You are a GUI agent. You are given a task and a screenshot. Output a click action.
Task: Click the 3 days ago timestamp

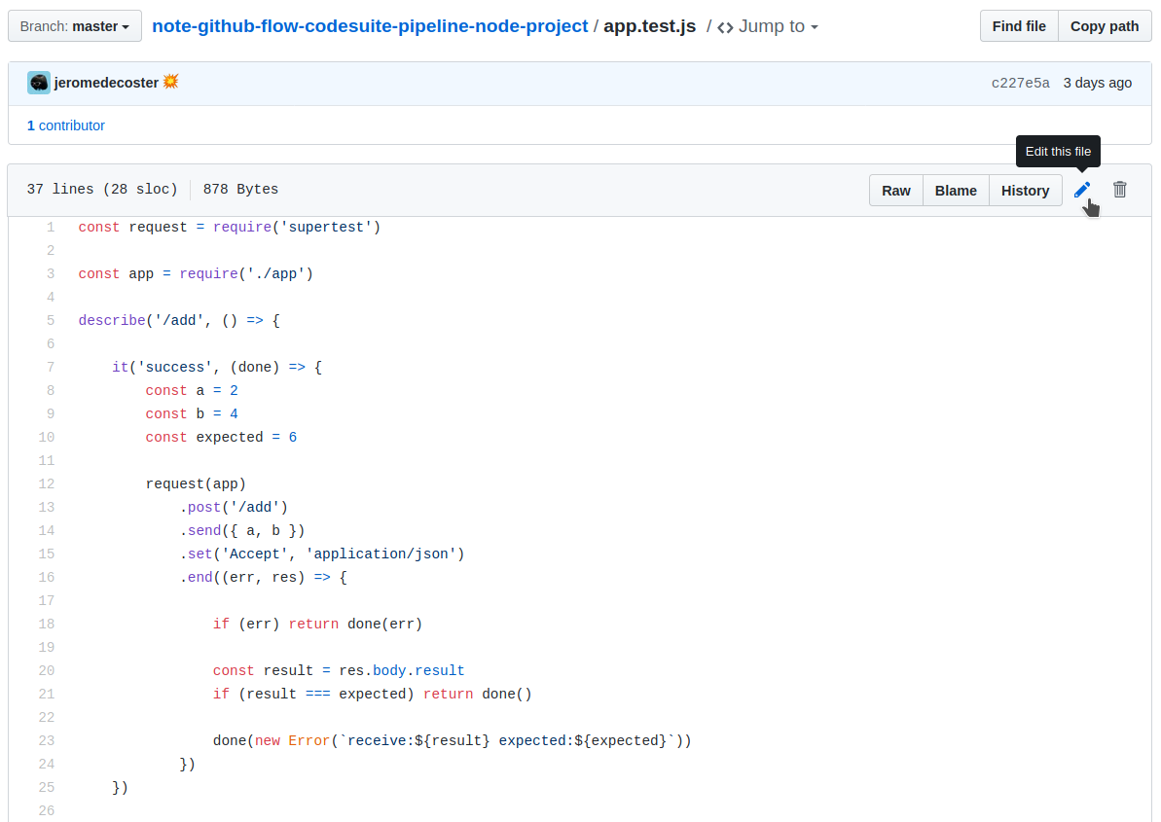pyautogui.click(x=1098, y=83)
